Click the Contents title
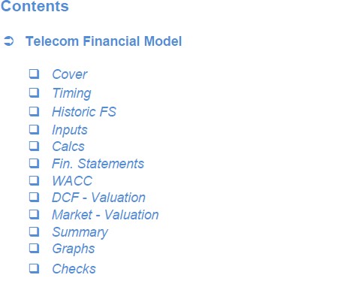Screen dimensions: 347x287 (x=35, y=6)
